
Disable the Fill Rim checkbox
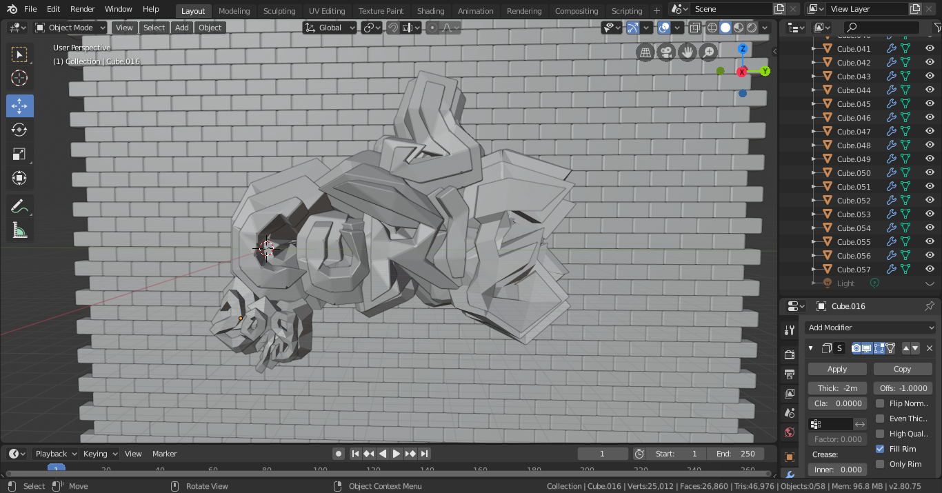pos(880,449)
